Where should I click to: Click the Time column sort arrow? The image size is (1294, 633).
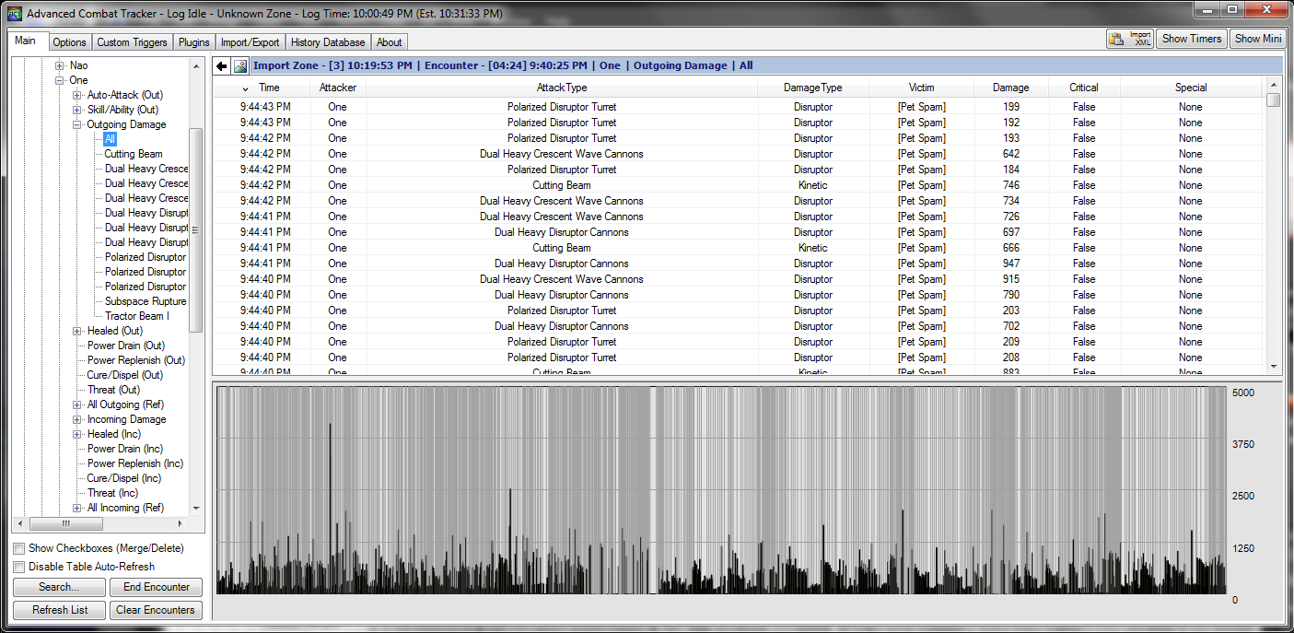pos(245,88)
